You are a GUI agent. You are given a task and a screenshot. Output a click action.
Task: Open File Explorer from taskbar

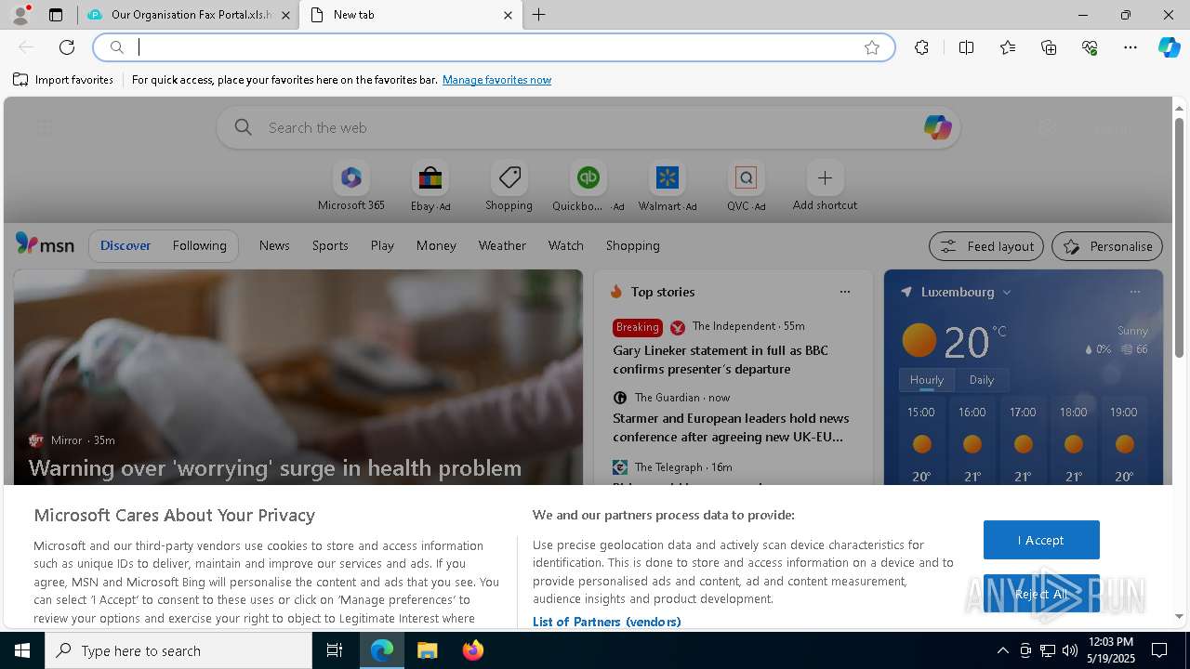point(427,650)
